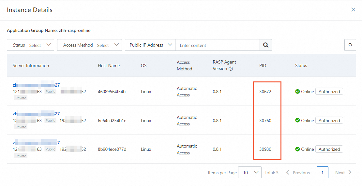The image size is (362, 186).
Task: Open the first server name link
Action: coord(36,85)
